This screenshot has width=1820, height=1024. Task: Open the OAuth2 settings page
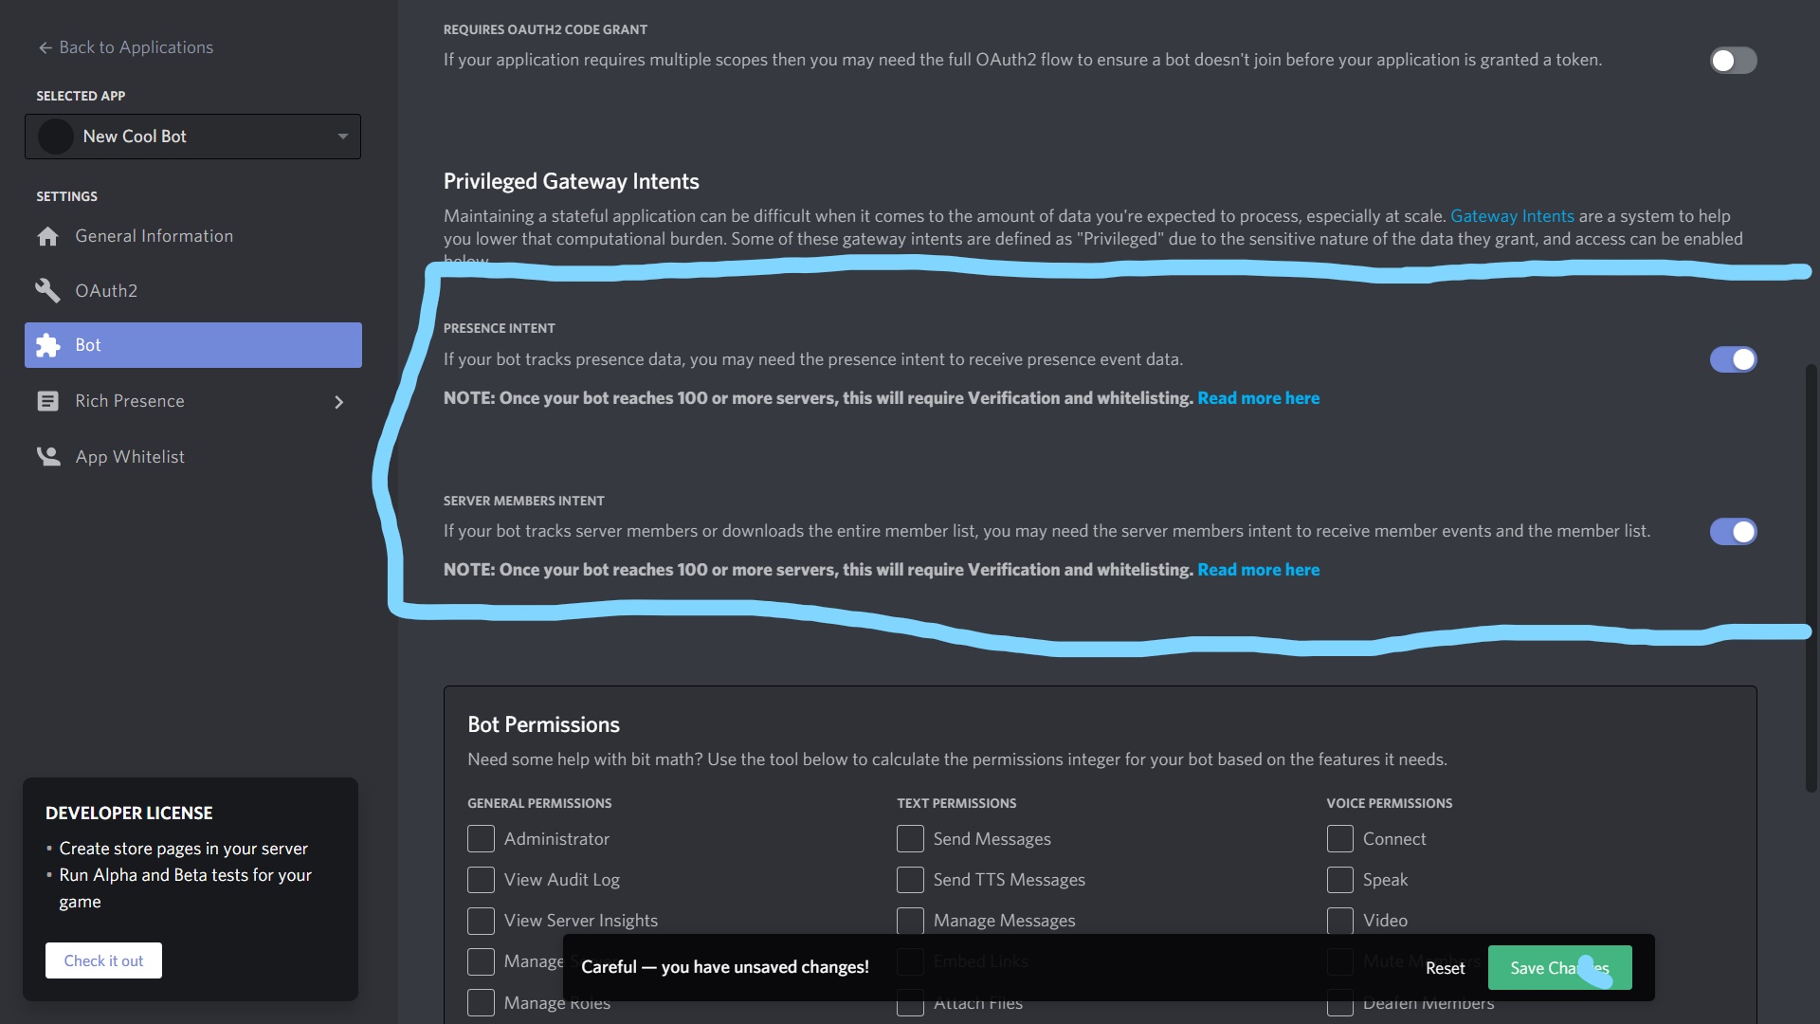point(106,291)
